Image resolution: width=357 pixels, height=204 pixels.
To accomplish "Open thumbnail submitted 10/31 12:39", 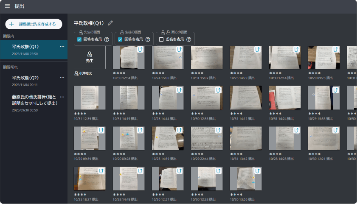I will [x=90, y=98].
